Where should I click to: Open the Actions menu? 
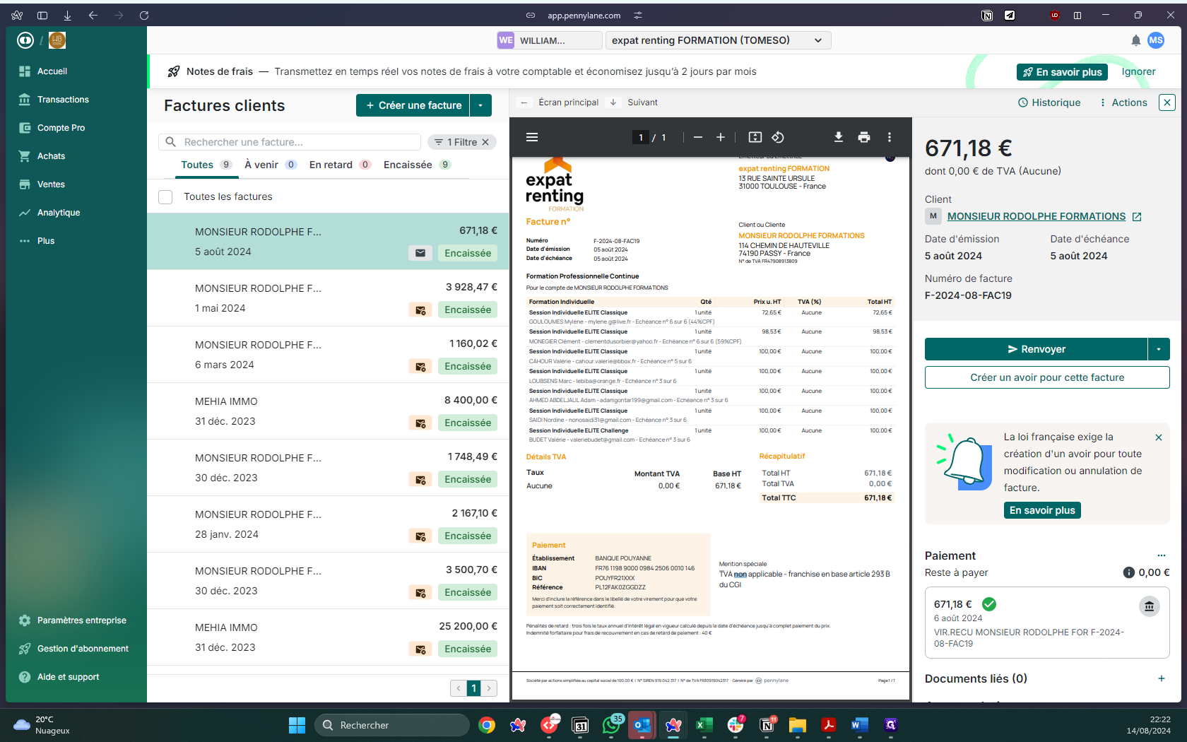tap(1123, 102)
